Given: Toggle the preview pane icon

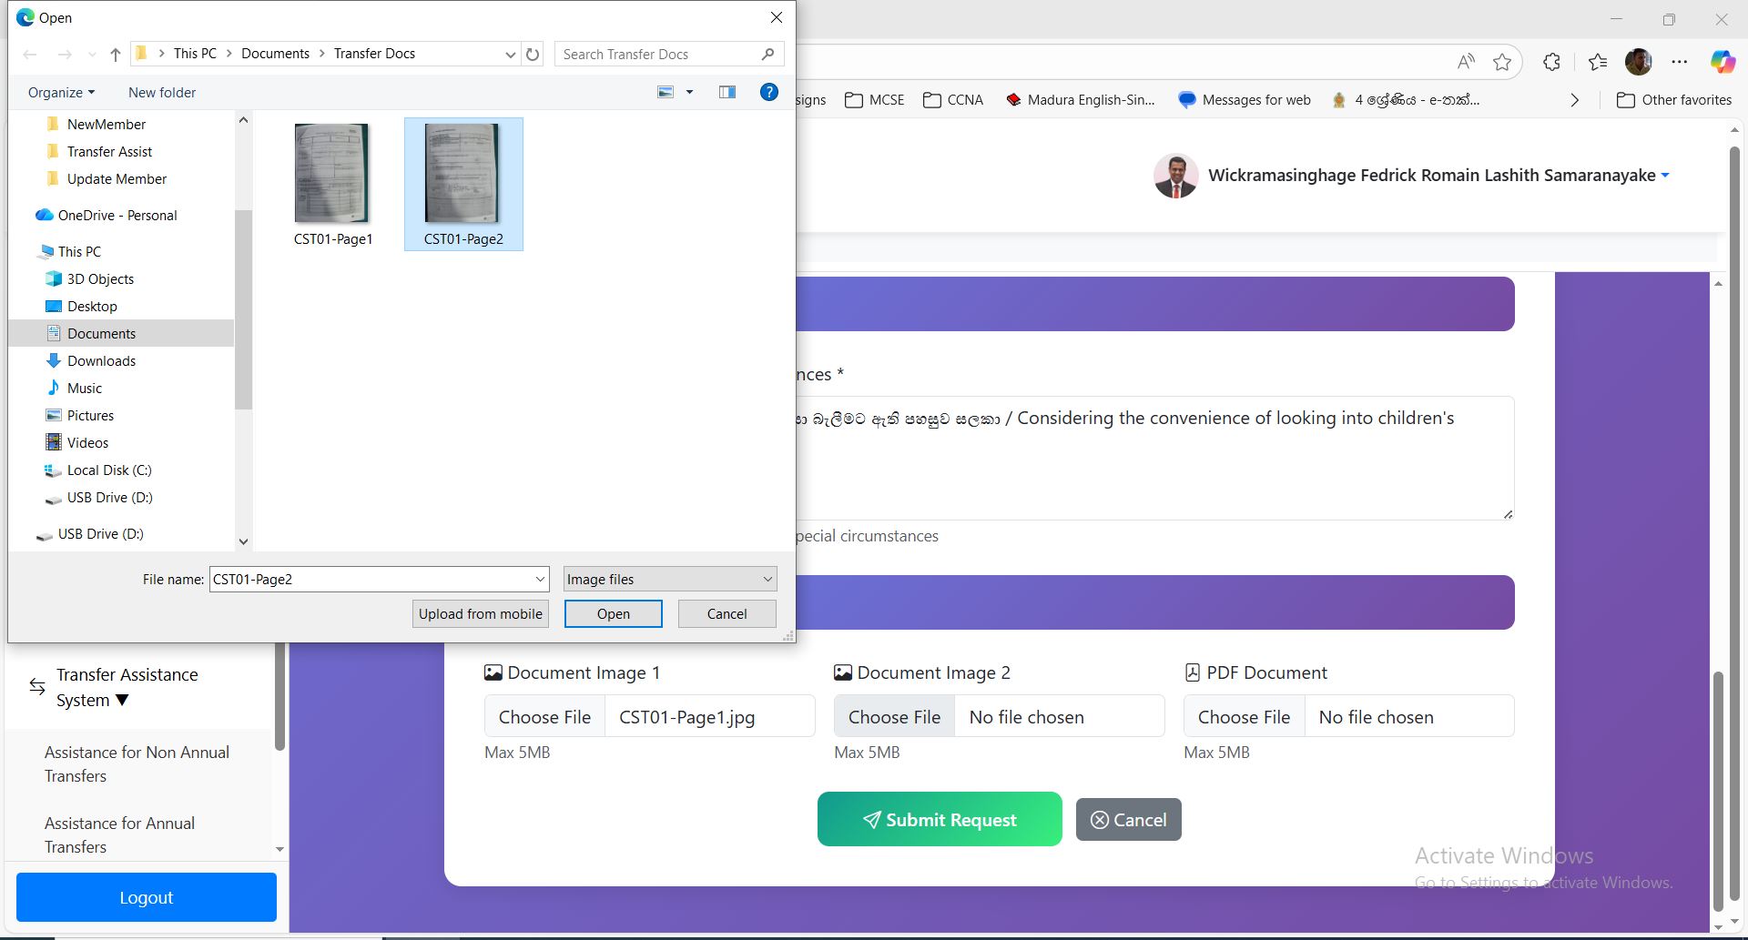Looking at the screenshot, I should click(727, 92).
